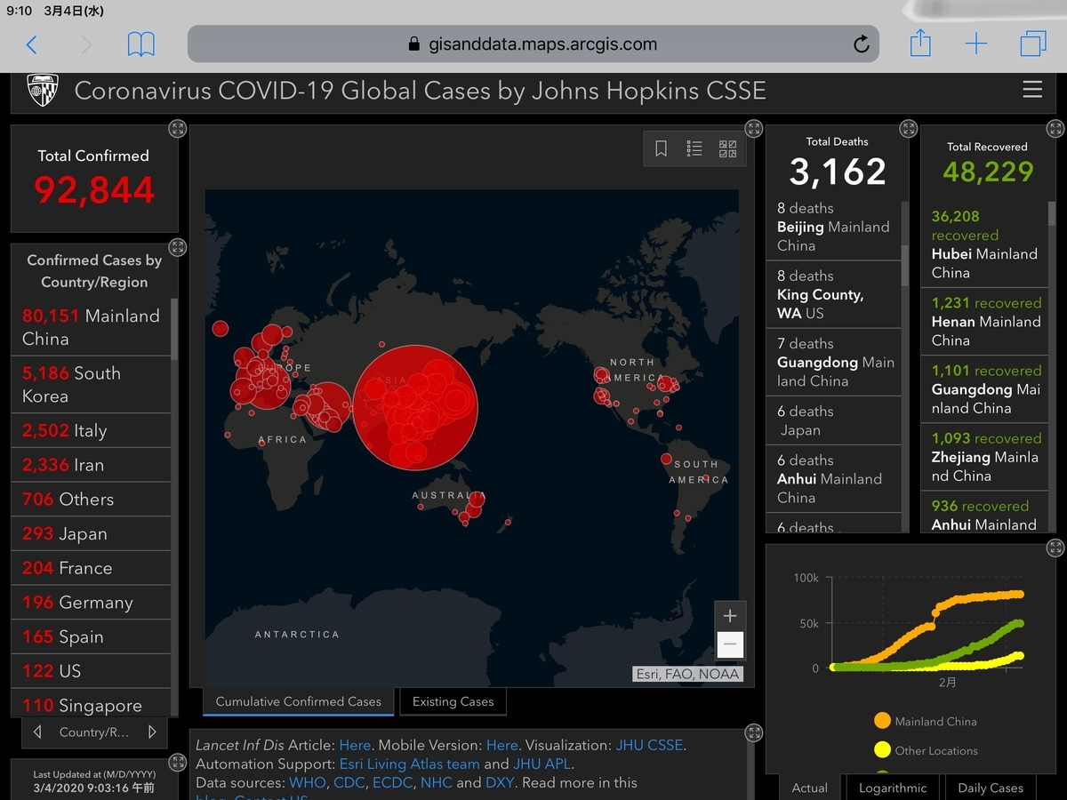Expand the Total Confirmed panel
This screenshot has height=800, width=1067.
click(178, 129)
